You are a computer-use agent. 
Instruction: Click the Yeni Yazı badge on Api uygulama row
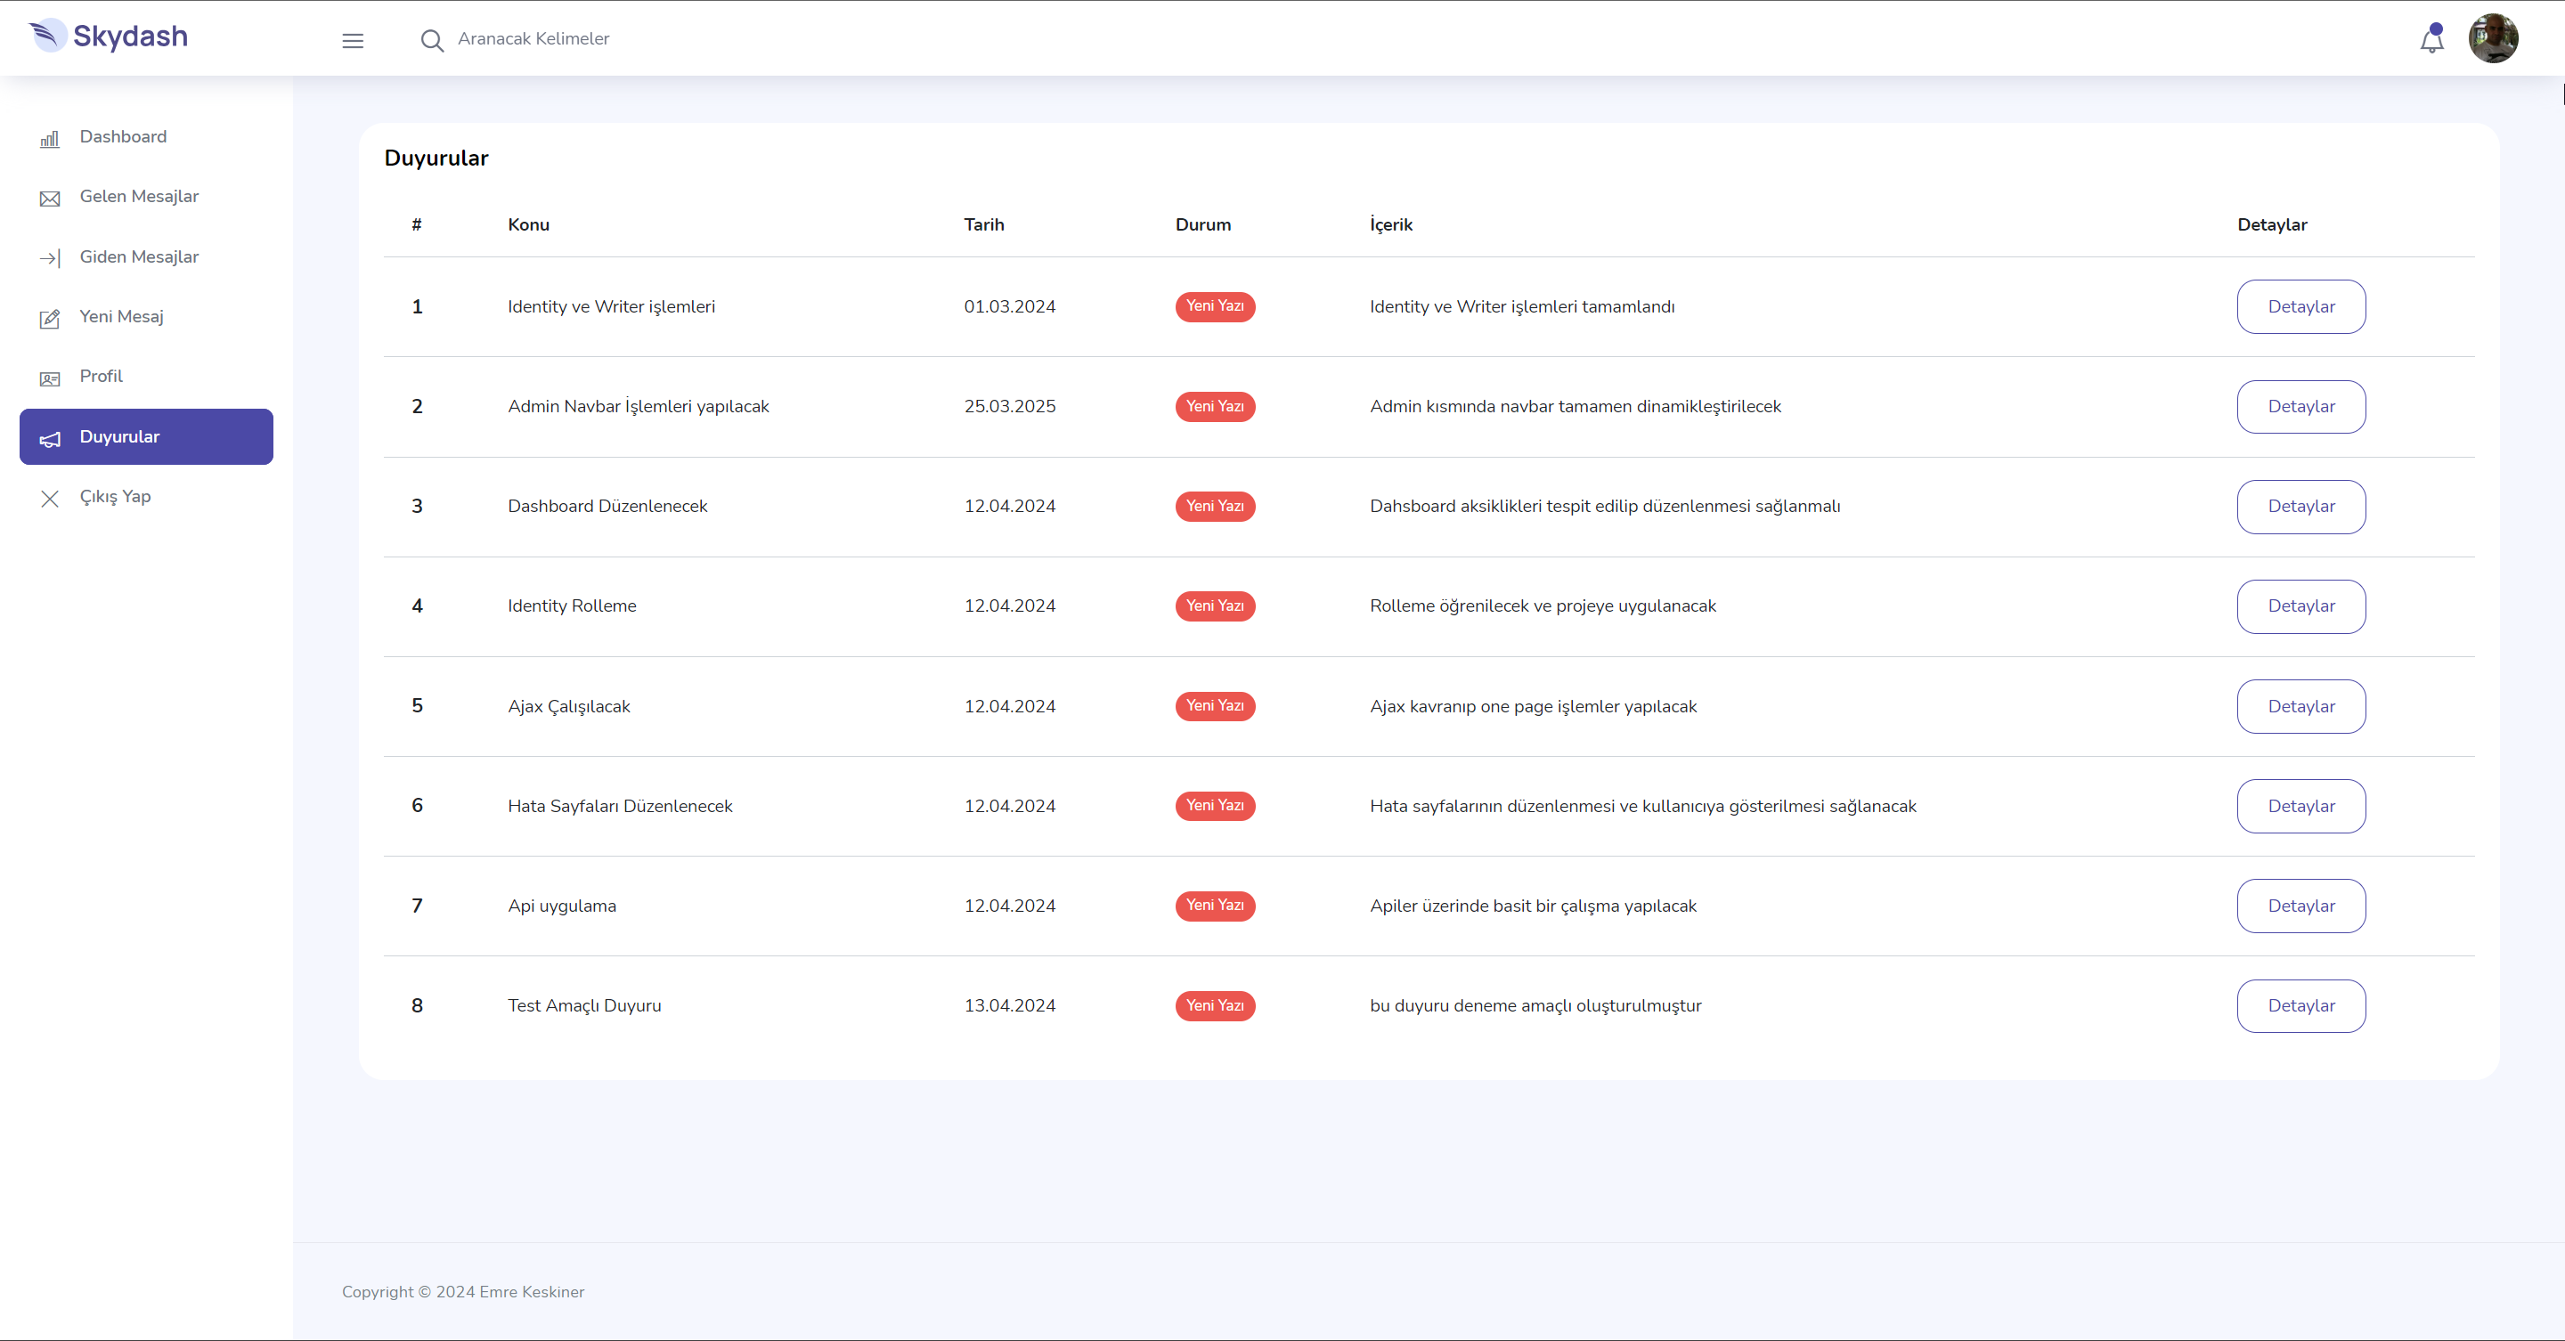pos(1214,905)
